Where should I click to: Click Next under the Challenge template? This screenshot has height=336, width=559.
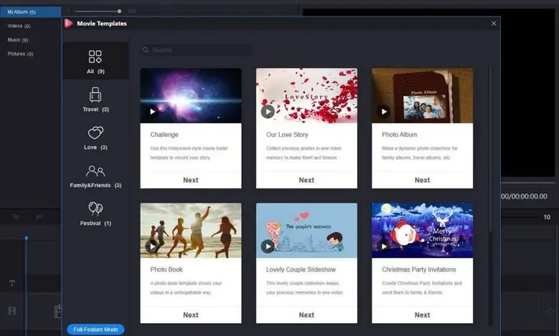[x=191, y=180]
